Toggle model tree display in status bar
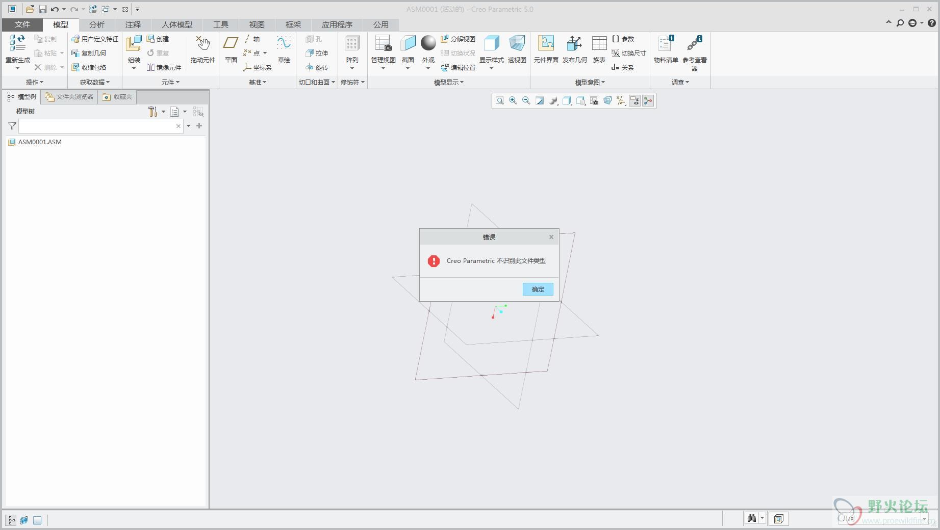This screenshot has width=940, height=530. click(x=11, y=520)
